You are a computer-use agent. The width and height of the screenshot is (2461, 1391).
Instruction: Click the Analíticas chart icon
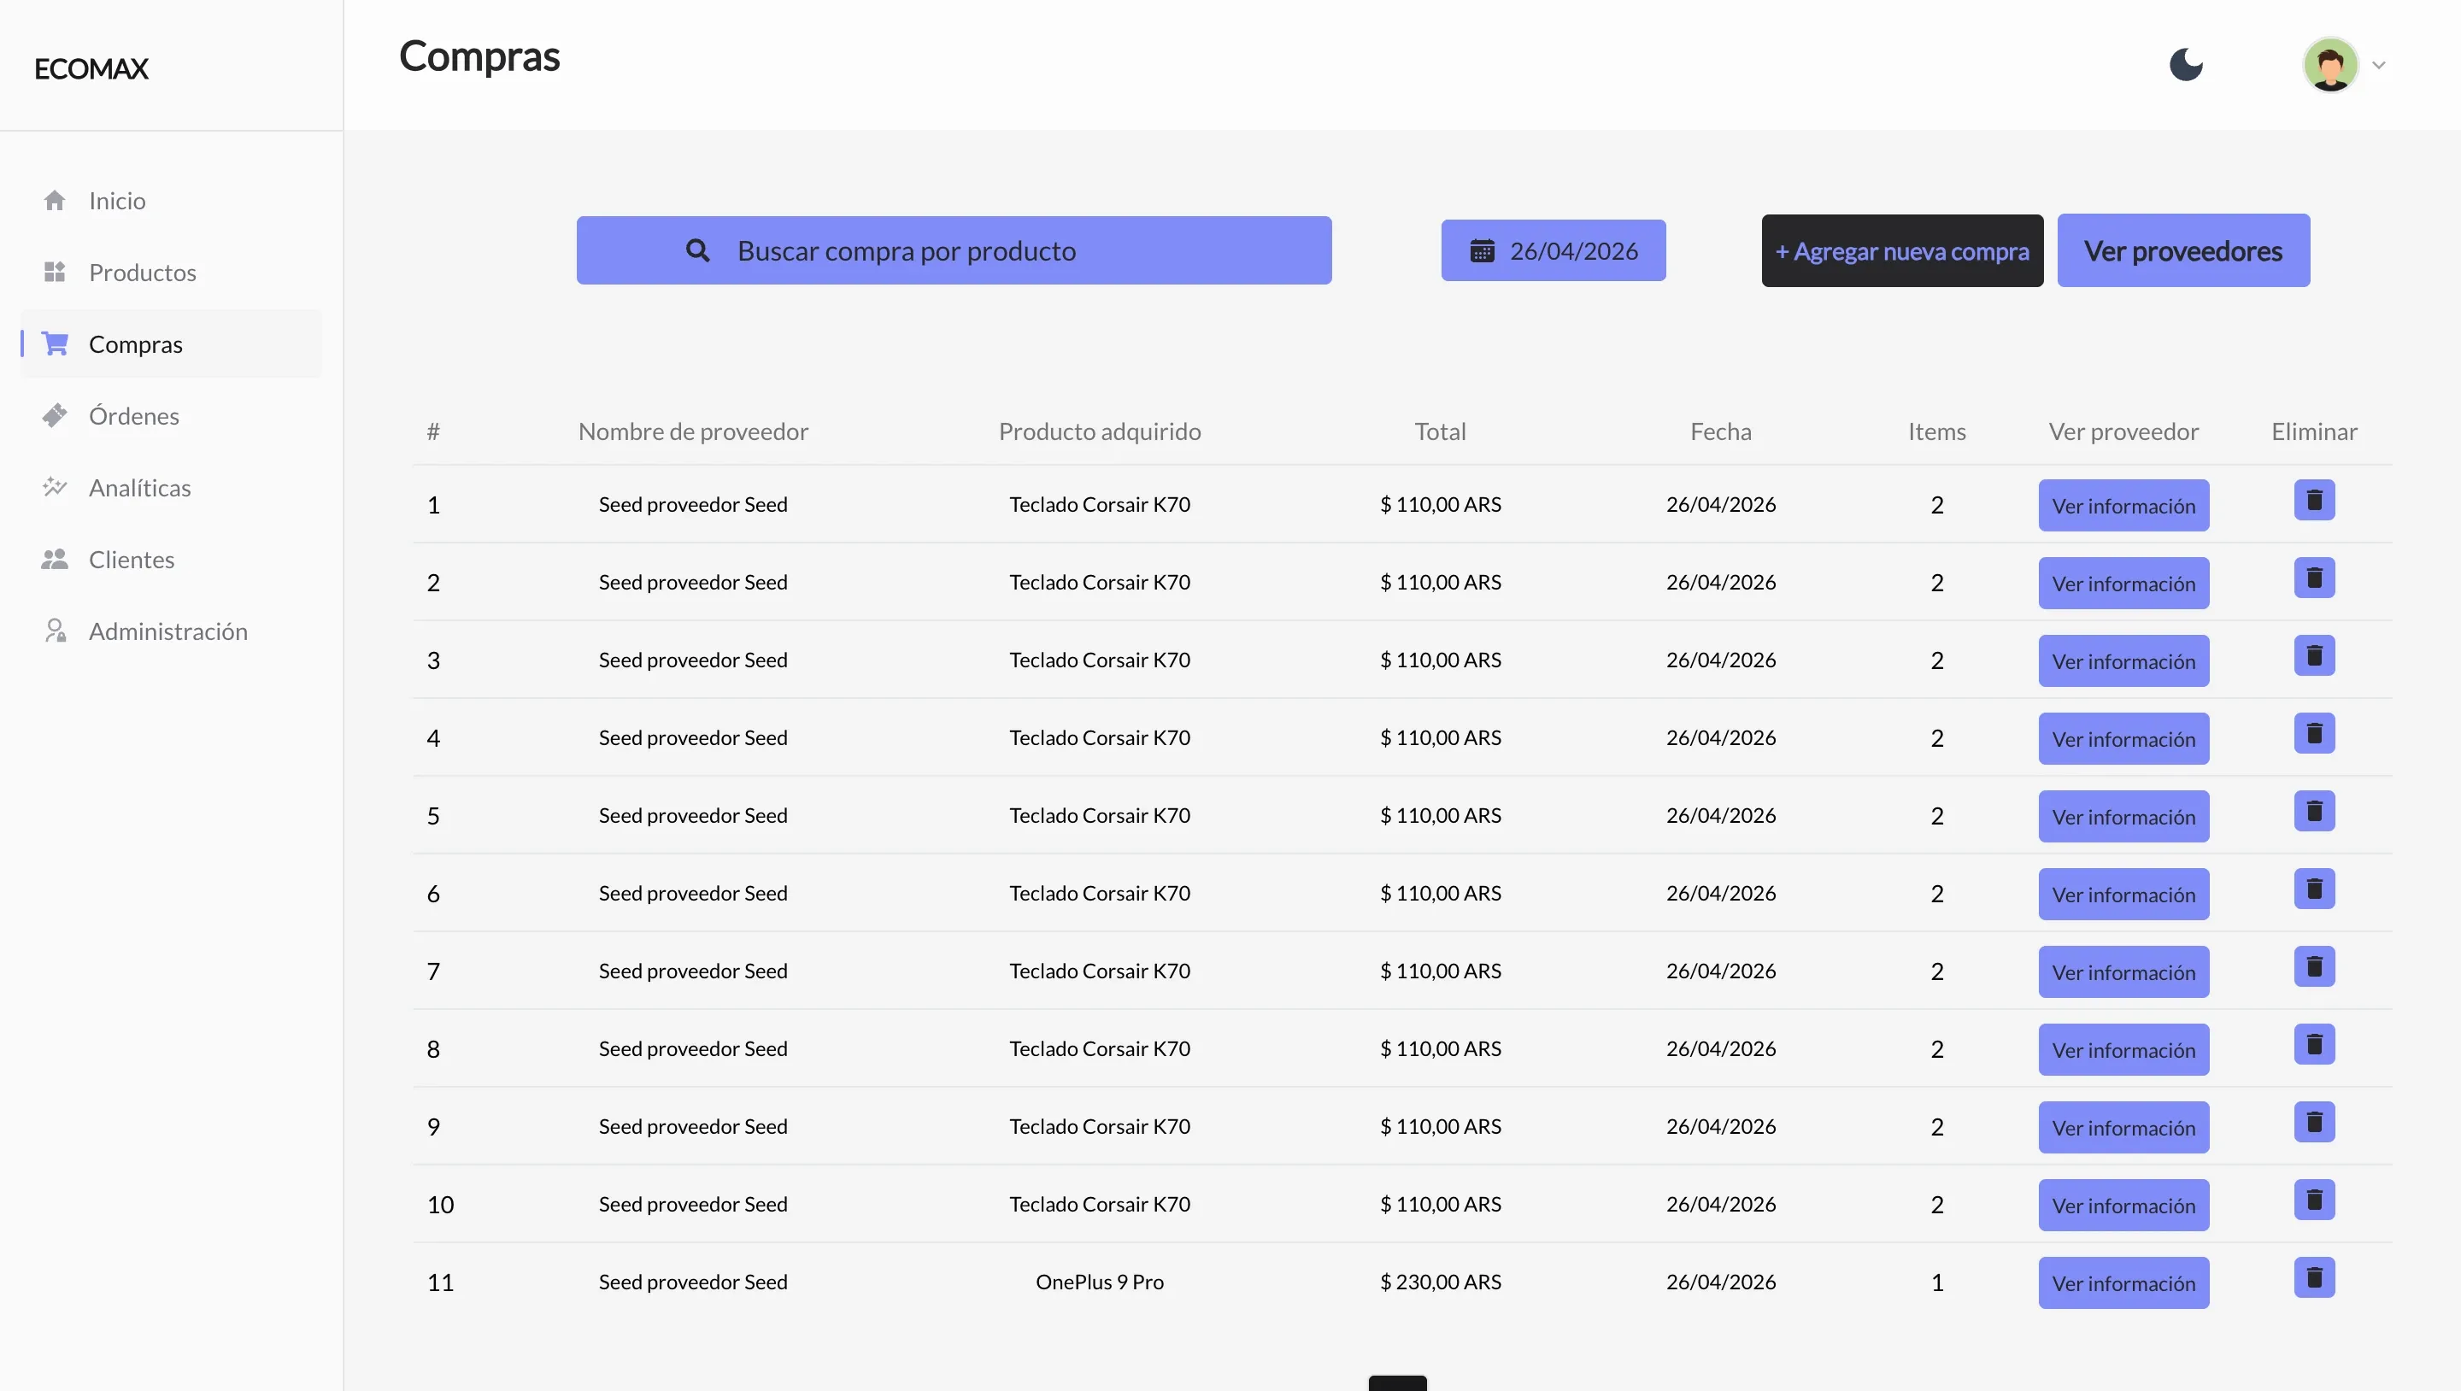[55, 486]
